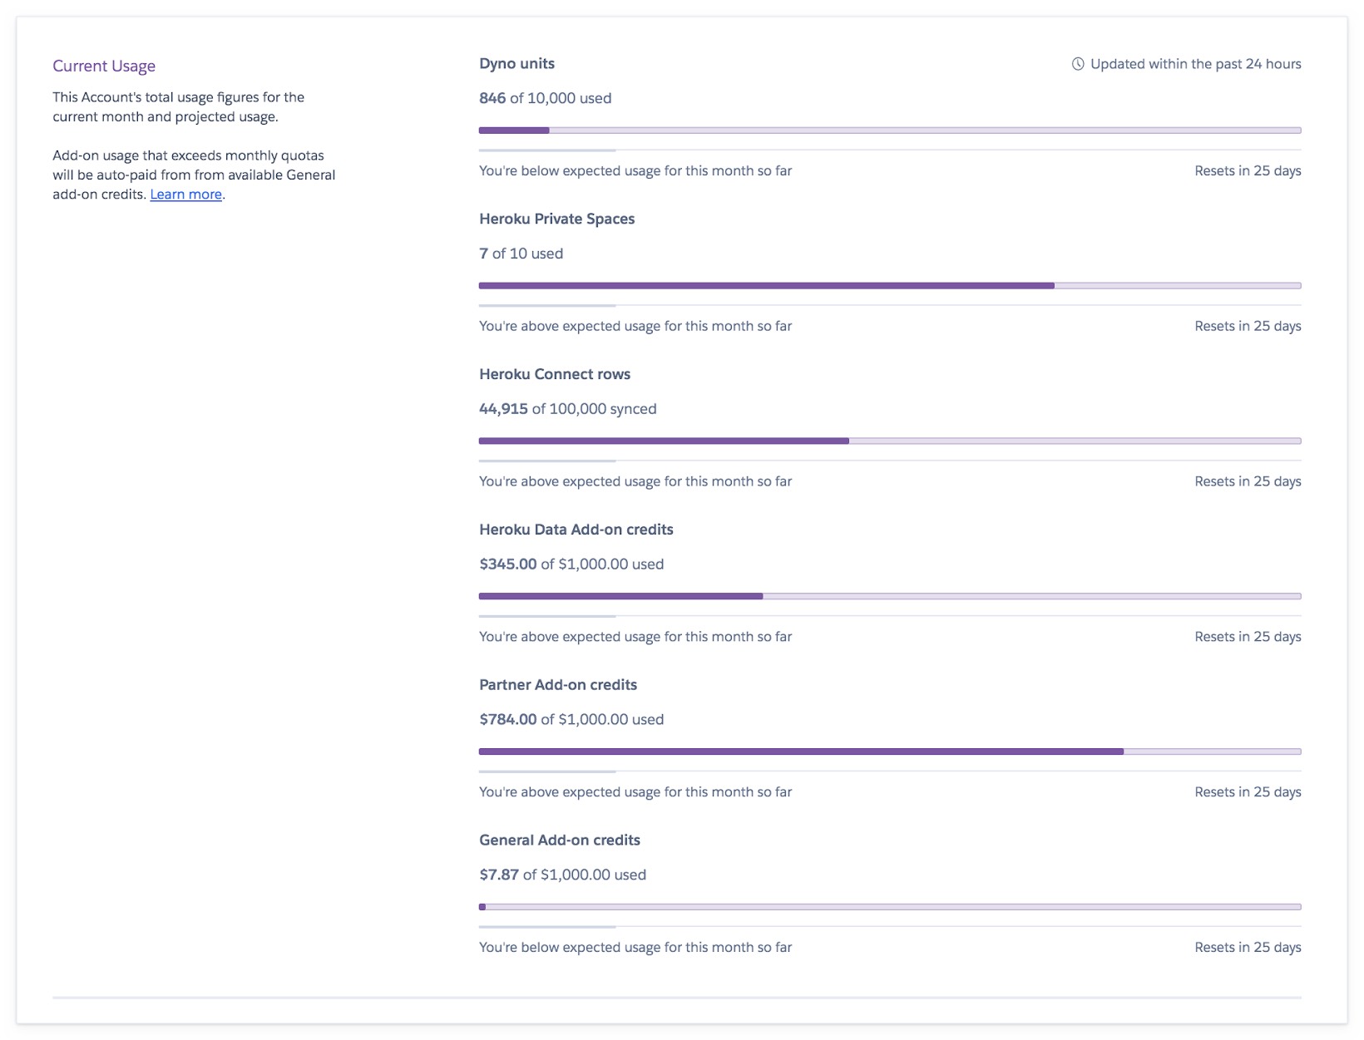Click the clock icon next to update status
1364x1040 pixels.
click(x=1077, y=62)
